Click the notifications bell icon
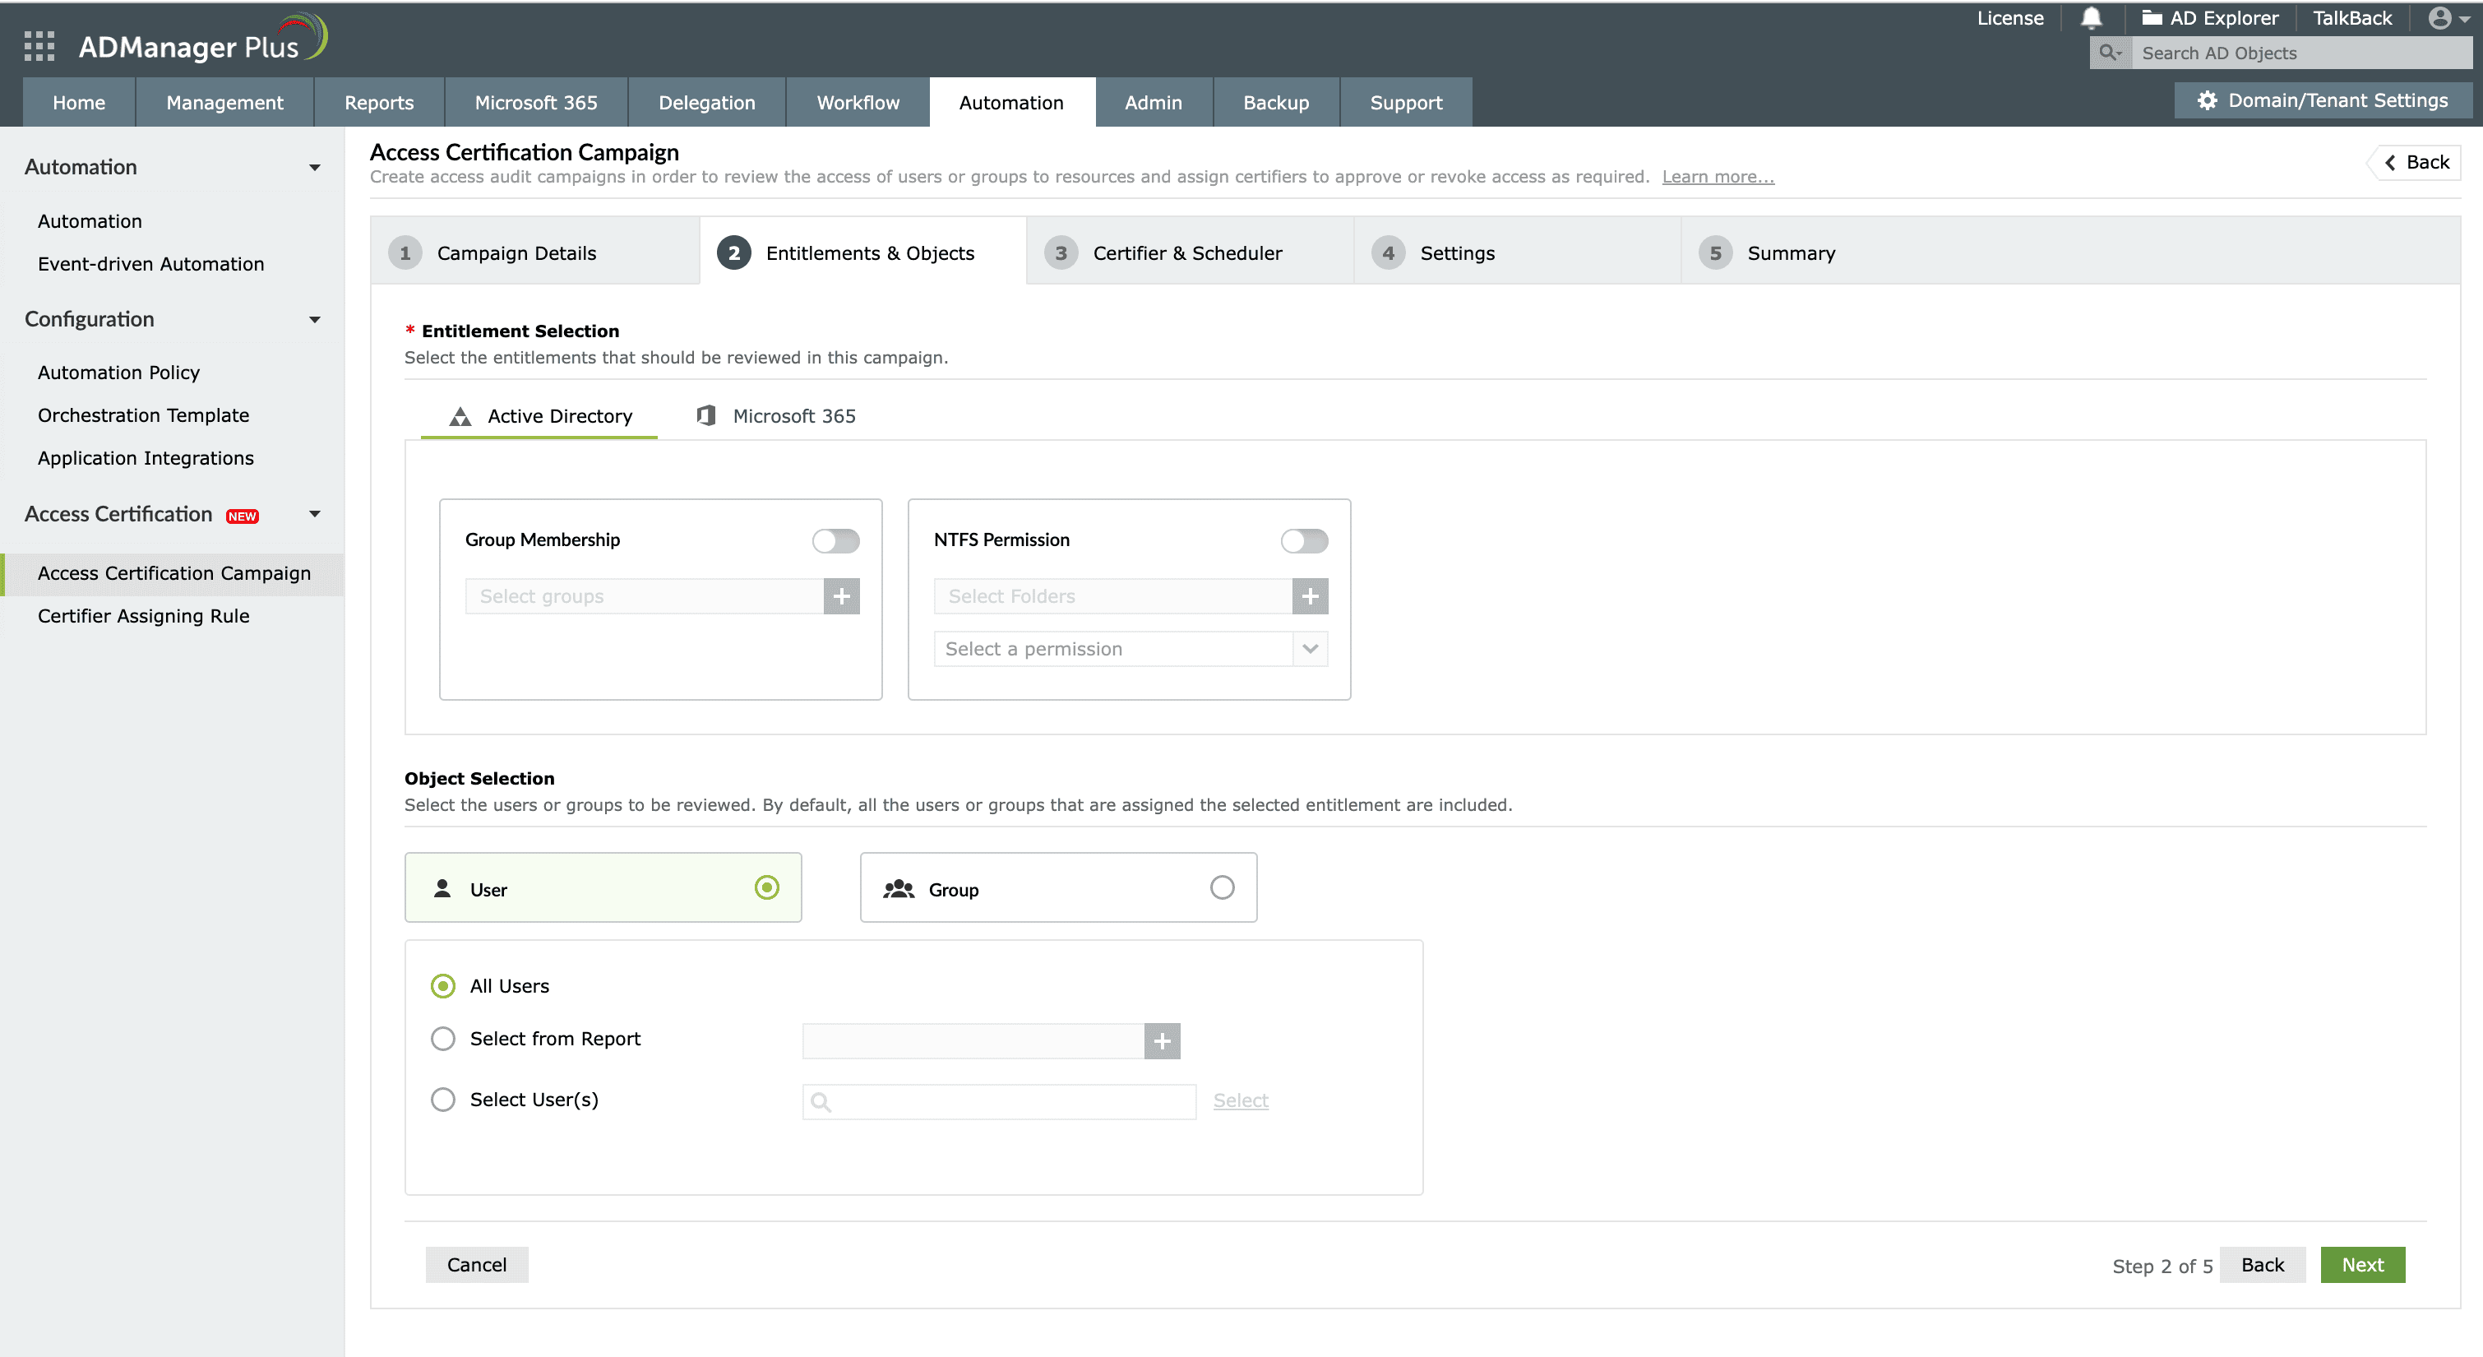The height and width of the screenshot is (1357, 2483). [2091, 18]
